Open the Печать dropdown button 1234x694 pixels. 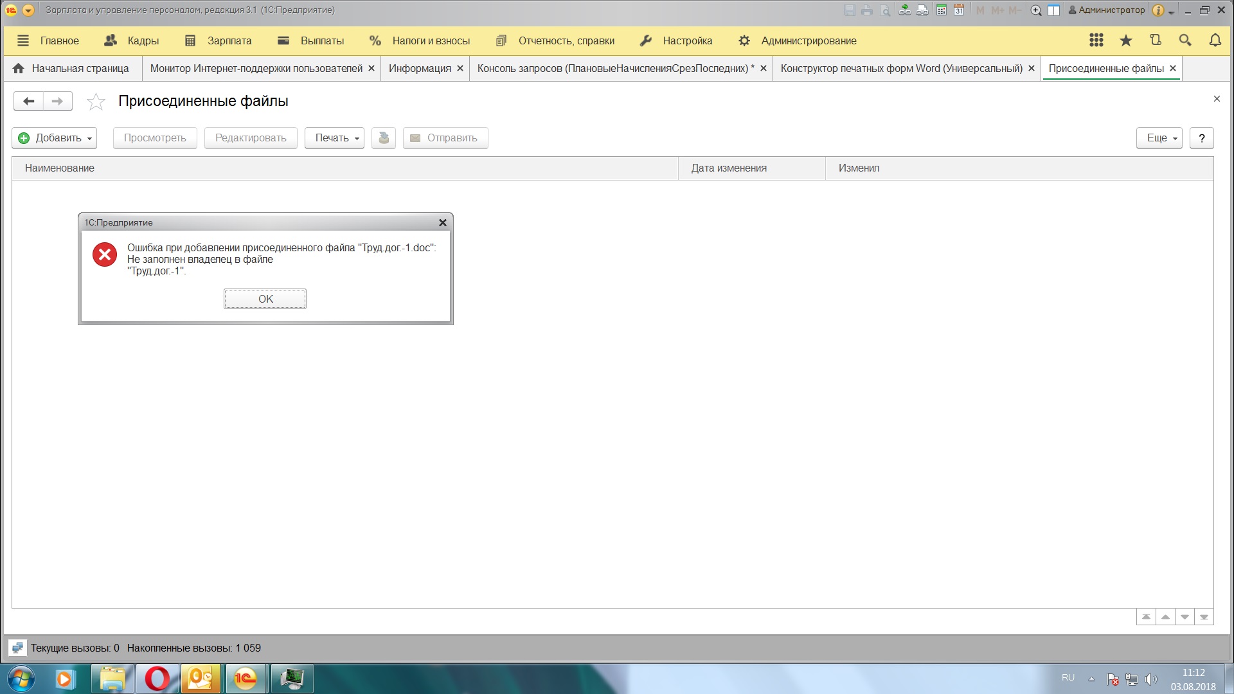tap(335, 138)
